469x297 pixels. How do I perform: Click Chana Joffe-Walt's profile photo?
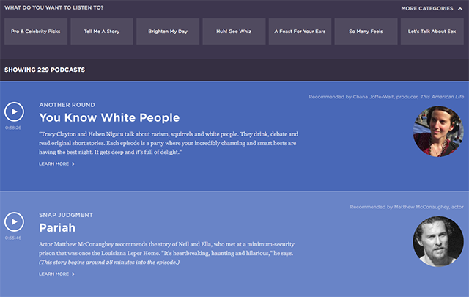(x=438, y=131)
